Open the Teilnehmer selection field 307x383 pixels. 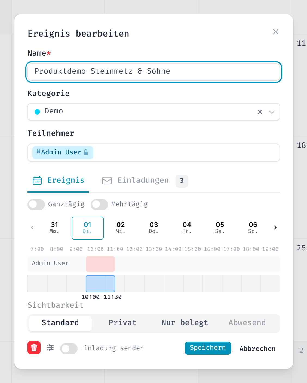coord(154,153)
